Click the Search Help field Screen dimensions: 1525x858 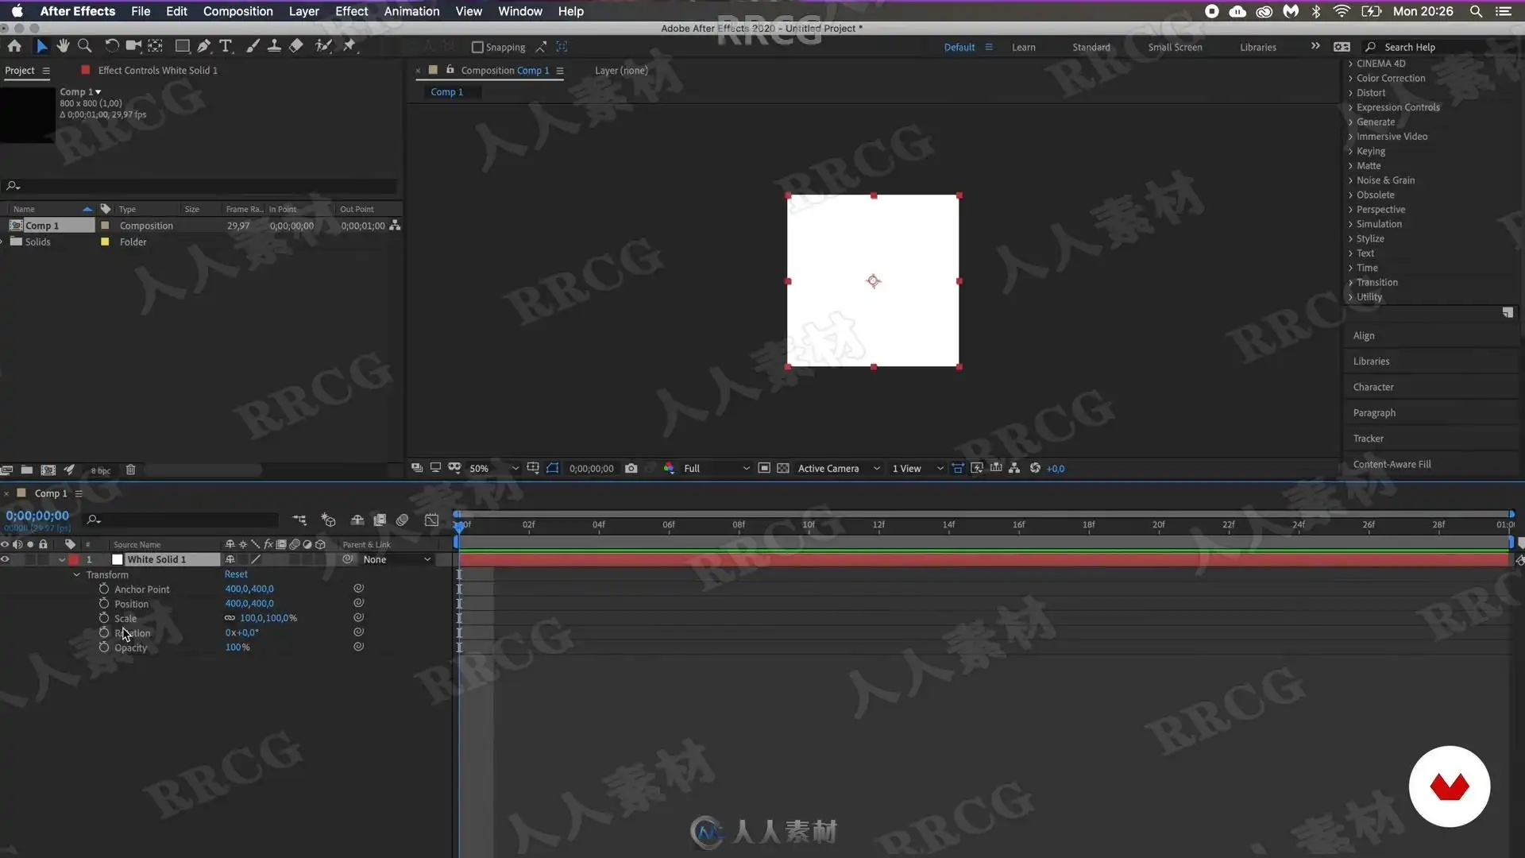pyautogui.click(x=1438, y=47)
